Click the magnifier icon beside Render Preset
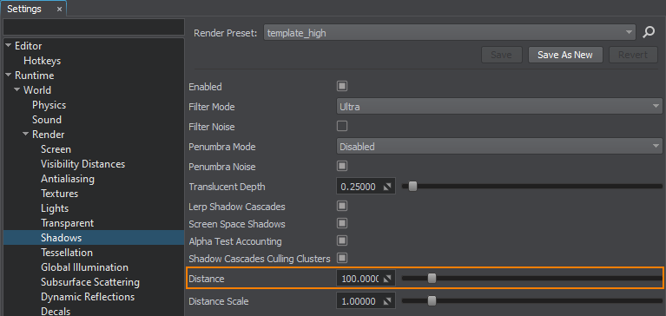This screenshot has width=666, height=316. (649, 33)
